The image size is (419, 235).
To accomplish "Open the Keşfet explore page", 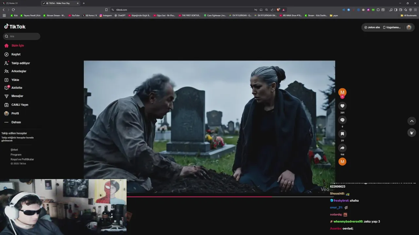I will [12, 55].
